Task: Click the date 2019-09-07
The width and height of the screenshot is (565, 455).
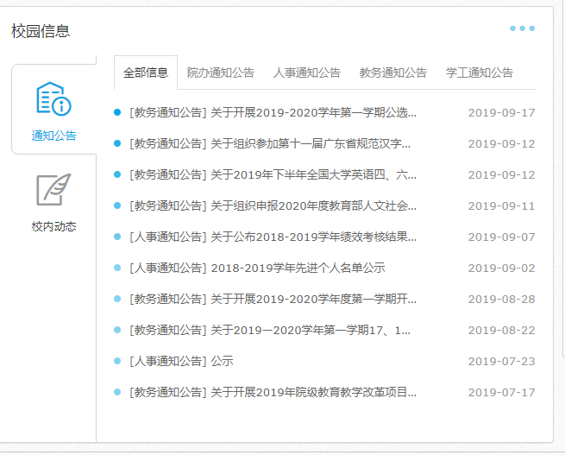Action: pos(501,237)
